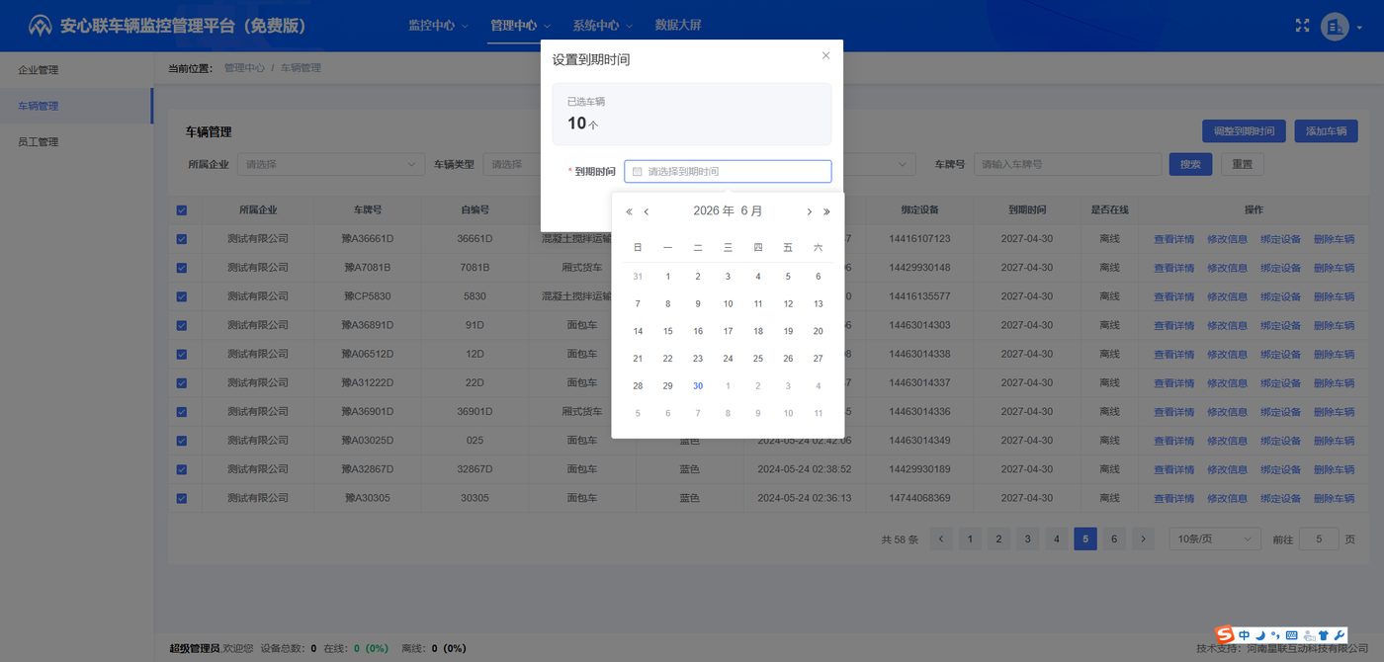Go to previous page in pagination
Image resolution: width=1384 pixels, height=662 pixels.
pyautogui.click(x=941, y=538)
